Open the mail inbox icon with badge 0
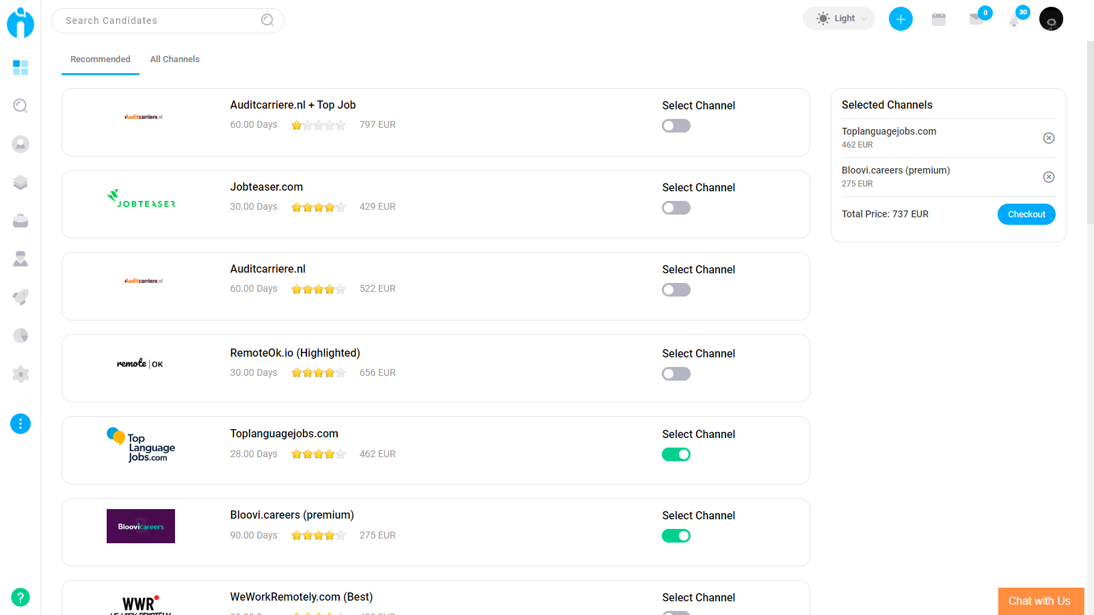 (977, 18)
